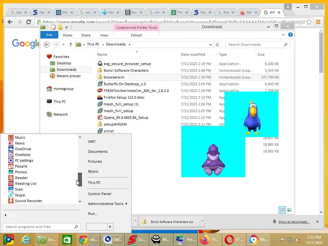Focus the Search Downloads field
Viewport: 328px width, 246px height.
coord(258,45)
